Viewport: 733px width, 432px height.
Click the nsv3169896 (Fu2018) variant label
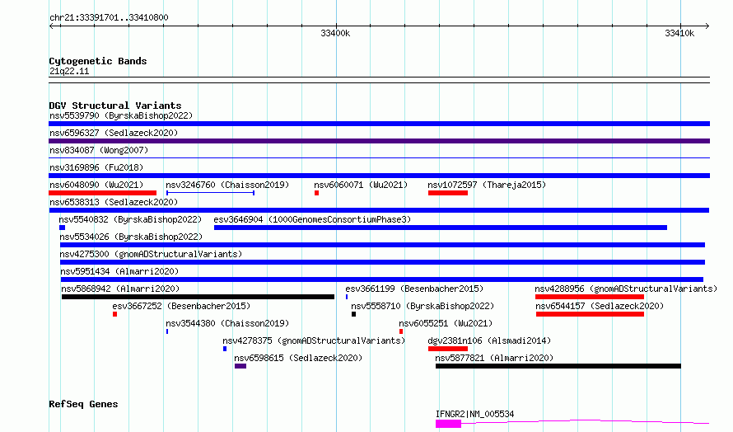point(96,167)
